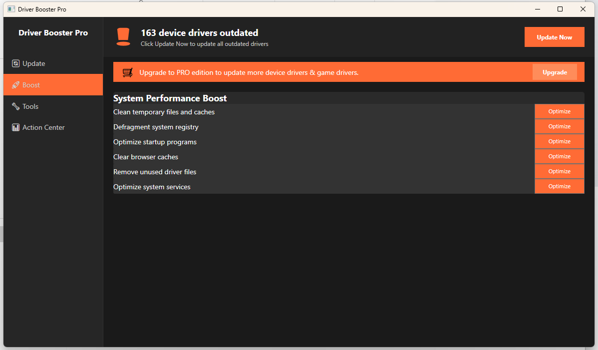Click the Action Center chart icon
This screenshot has width=598, height=350.
pos(15,127)
